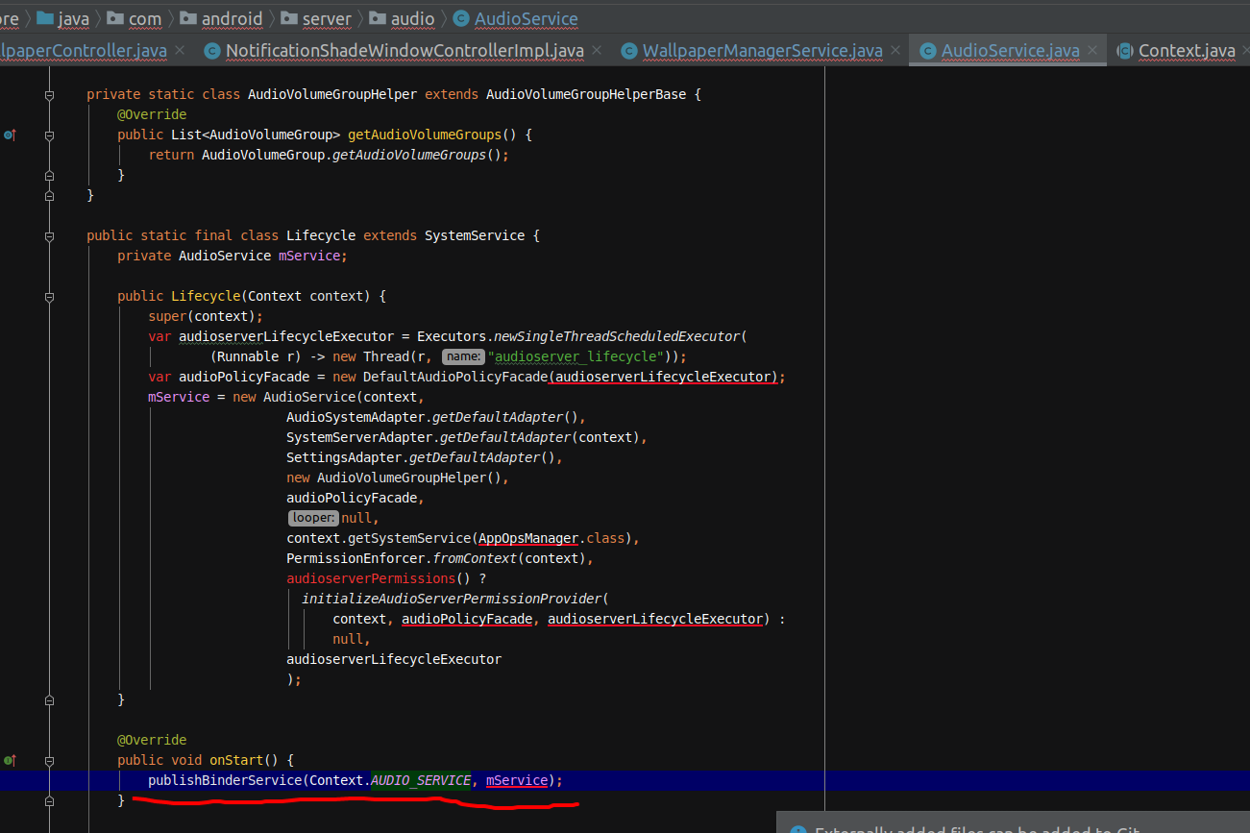The width and height of the screenshot is (1250, 833).
Task: Click the folder icon next to server breadcrumb
Action: 288,18
